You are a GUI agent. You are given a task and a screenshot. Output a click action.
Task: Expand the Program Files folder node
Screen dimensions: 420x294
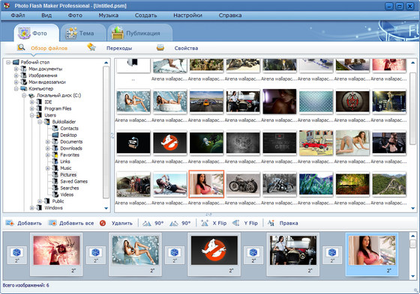click(31, 108)
